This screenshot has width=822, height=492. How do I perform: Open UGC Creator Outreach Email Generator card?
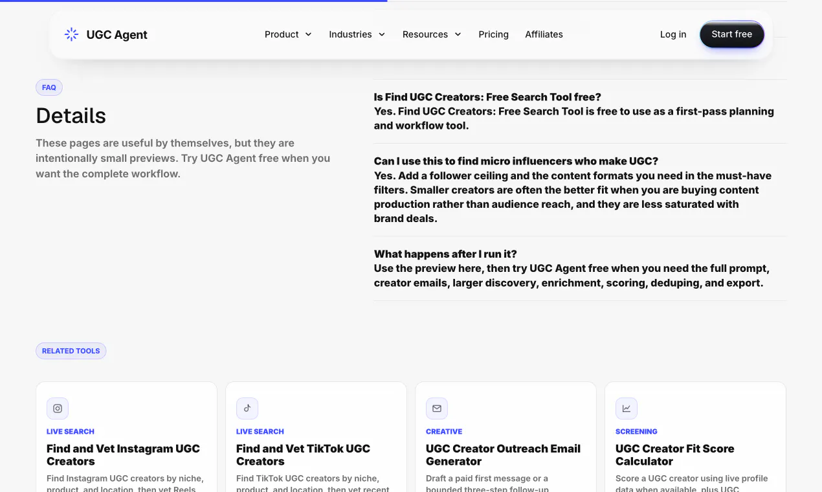tap(505, 437)
